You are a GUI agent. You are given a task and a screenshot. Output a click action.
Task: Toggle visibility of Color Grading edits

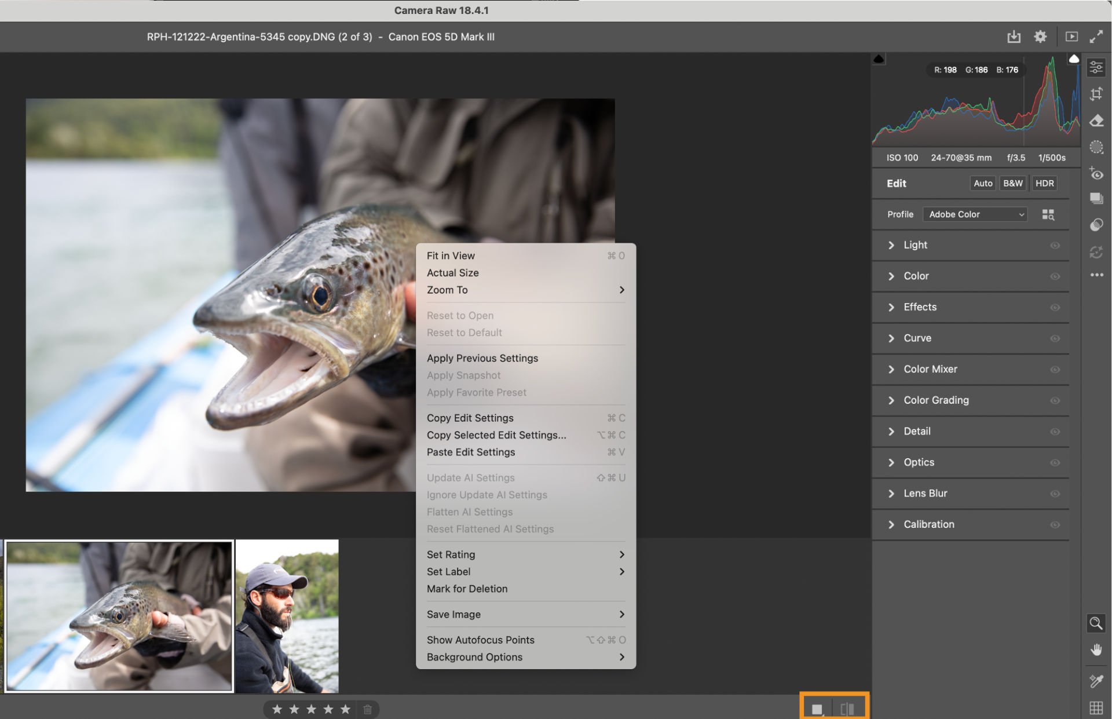pos(1055,401)
